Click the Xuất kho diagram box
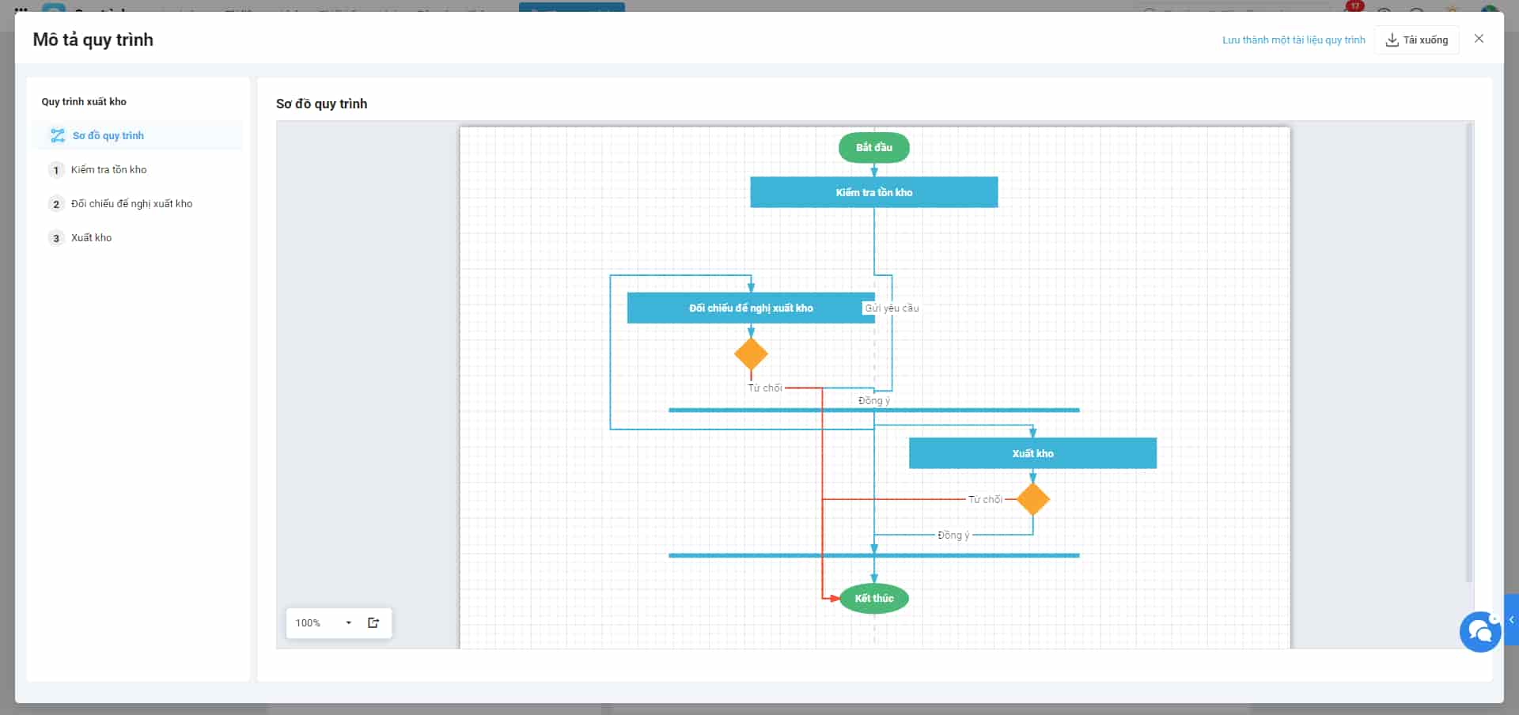The image size is (1519, 715). 1032,453
